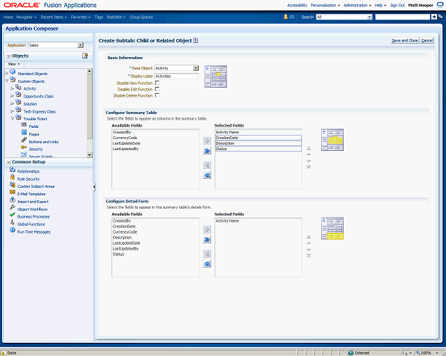Viewport: 446px width, 356px height.
Task: Open the Personalization menu
Action: pos(325,5)
